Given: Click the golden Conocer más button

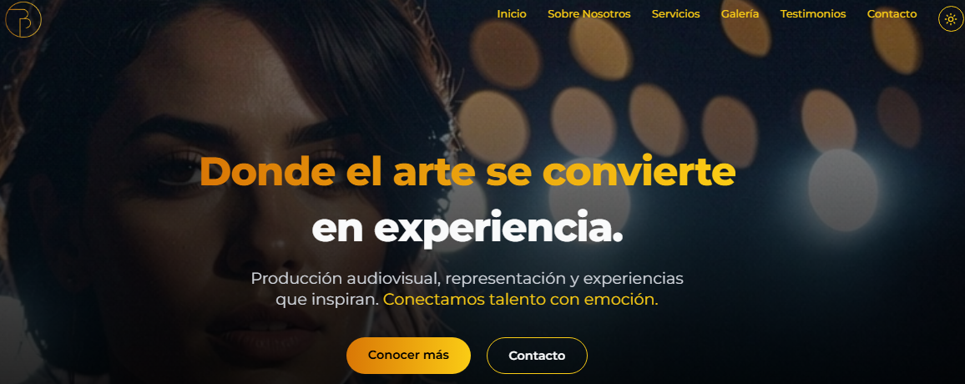Looking at the screenshot, I should 409,356.
